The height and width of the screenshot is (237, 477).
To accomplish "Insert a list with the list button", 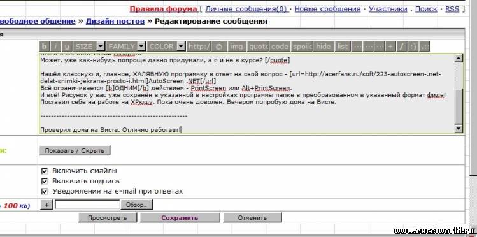I will tap(343, 47).
